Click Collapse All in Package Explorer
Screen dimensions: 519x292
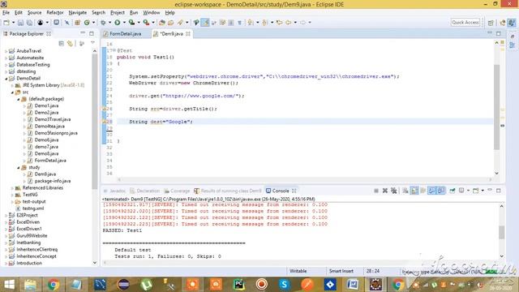click(62, 43)
